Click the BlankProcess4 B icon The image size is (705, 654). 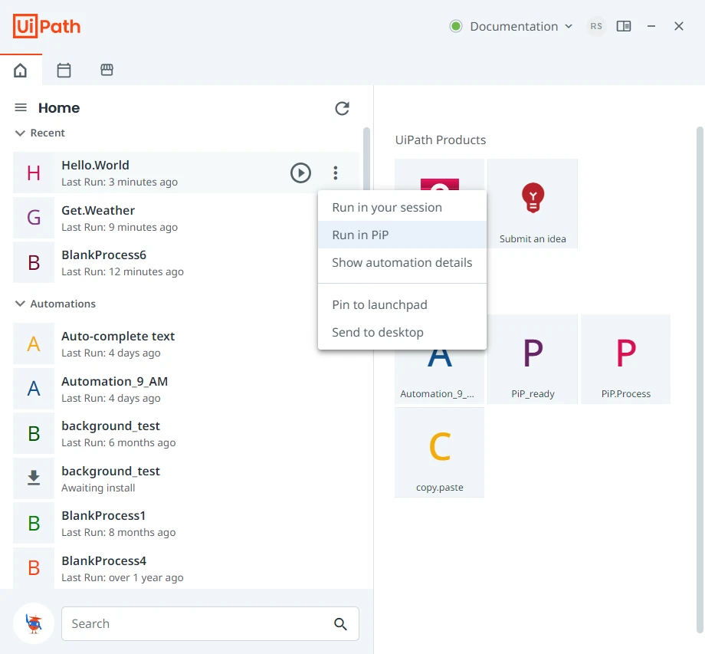(34, 568)
